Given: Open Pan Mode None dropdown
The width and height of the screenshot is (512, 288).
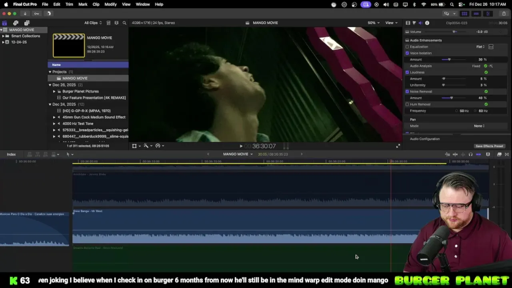Looking at the screenshot, I should pos(479,126).
